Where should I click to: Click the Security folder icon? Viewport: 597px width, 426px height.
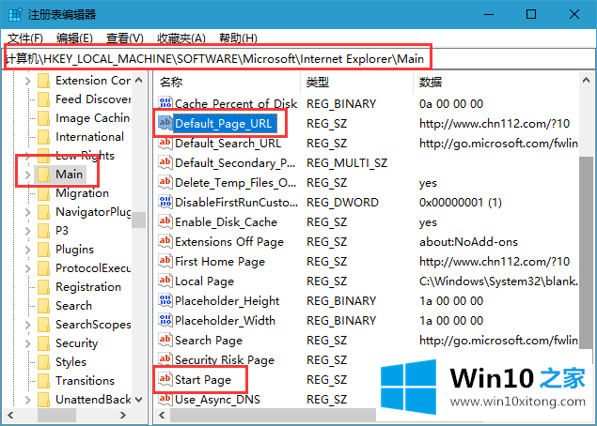(x=44, y=343)
